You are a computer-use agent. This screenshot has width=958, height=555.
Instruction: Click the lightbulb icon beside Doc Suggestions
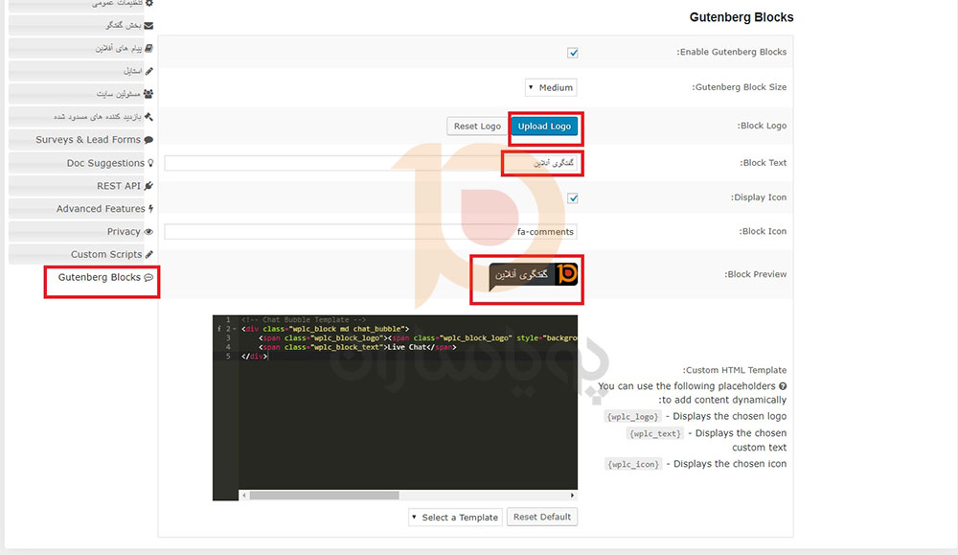(149, 163)
